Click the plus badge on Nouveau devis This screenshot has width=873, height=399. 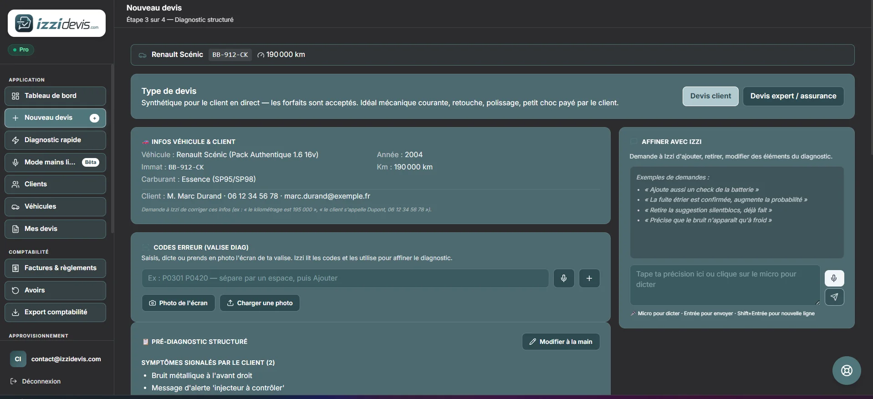(94, 118)
